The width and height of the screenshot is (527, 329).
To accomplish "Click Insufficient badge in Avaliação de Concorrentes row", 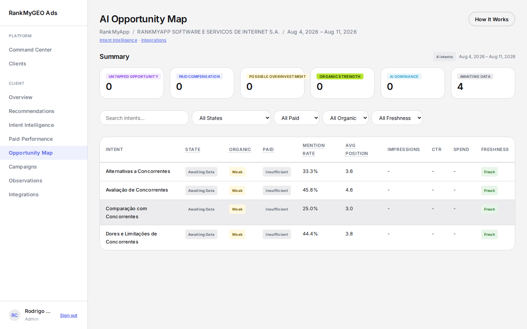I will click(277, 190).
